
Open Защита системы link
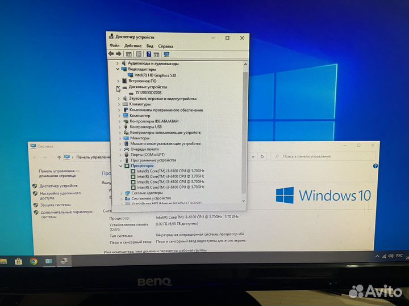(56, 205)
